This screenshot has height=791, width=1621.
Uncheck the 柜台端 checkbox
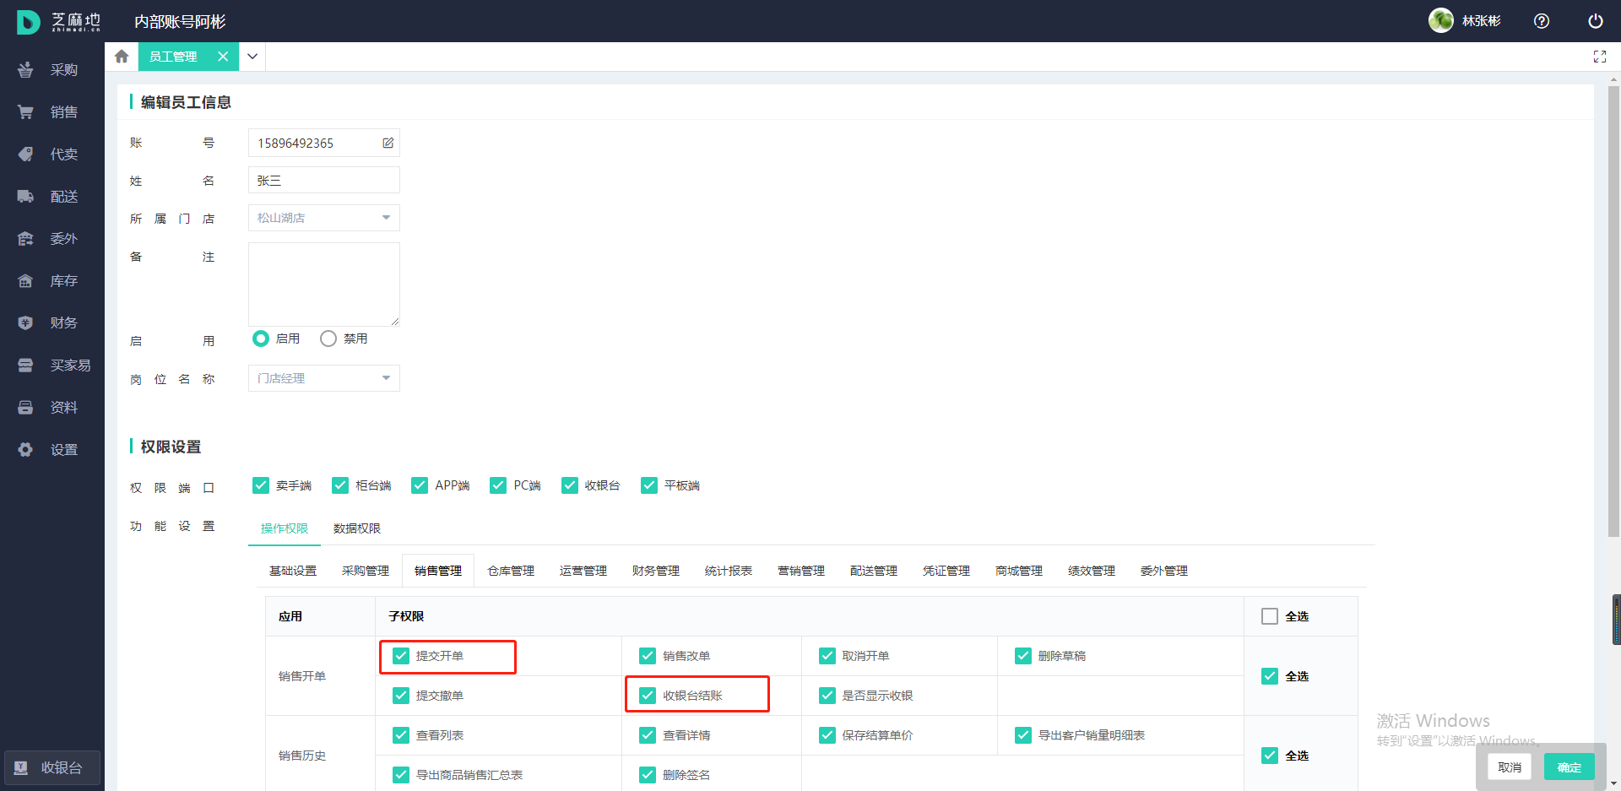pos(340,485)
